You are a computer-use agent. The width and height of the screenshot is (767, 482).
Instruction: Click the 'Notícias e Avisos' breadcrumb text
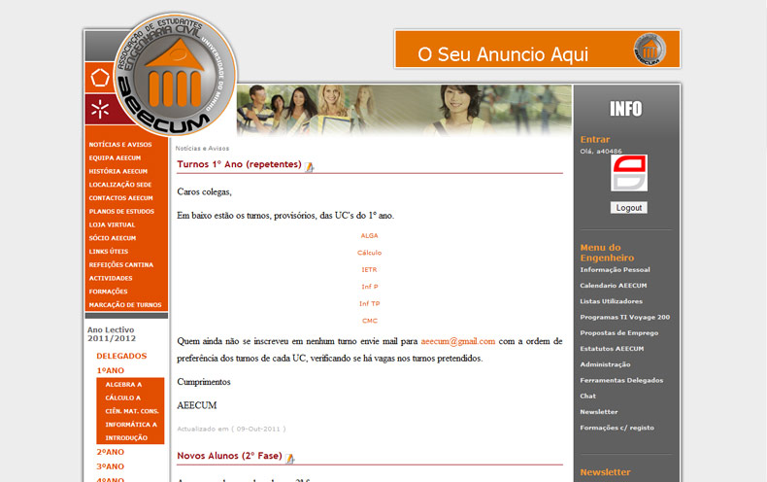tap(202, 148)
